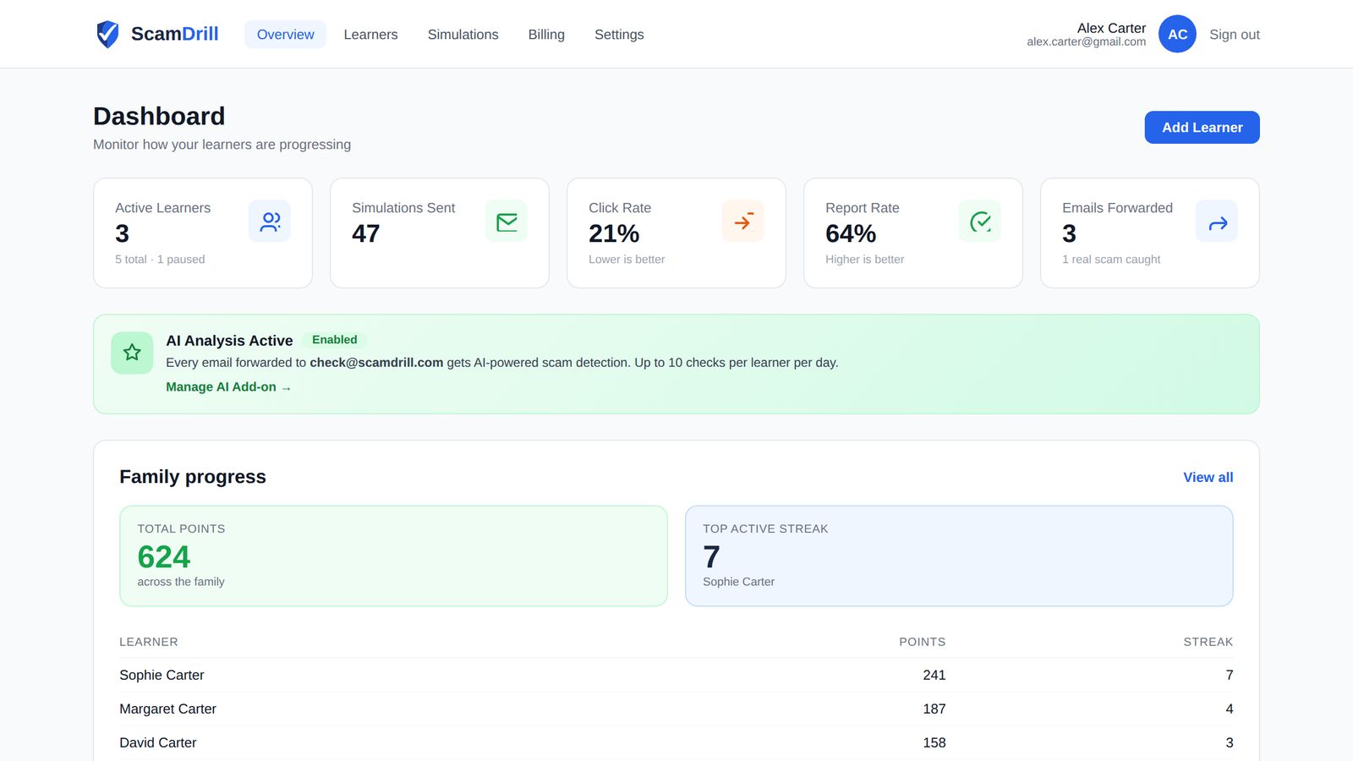
Task: Click the AI Analysis star icon
Action: (132, 353)
